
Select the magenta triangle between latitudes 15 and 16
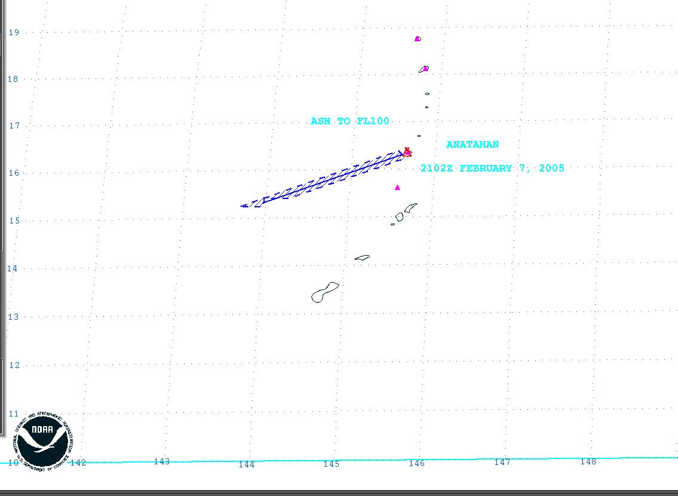397,187
